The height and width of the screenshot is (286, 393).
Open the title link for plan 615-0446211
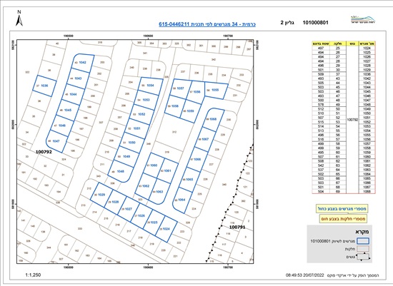click(x=207, y=24)
